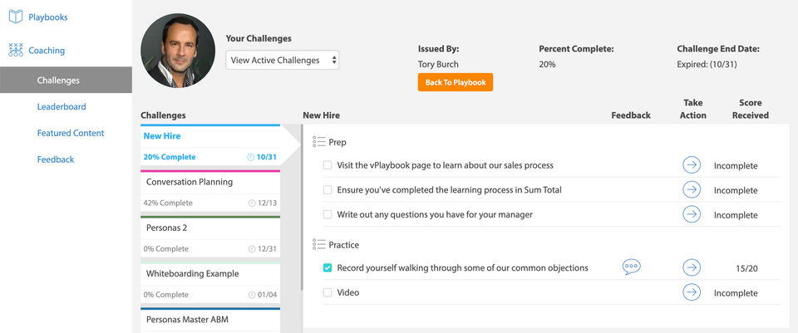This screenshot has width=798, height=333.
Task: Go to Featured Content menu item
Action: coord(71,133)
